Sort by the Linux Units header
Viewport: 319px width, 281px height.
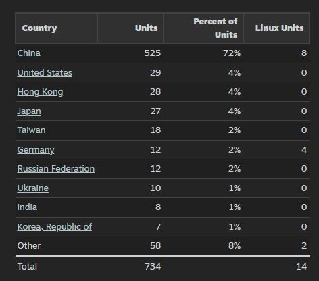coord(277,28)
